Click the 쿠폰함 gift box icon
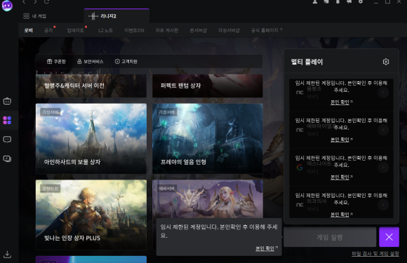This screenshot has width=407, height=263. 49,62
